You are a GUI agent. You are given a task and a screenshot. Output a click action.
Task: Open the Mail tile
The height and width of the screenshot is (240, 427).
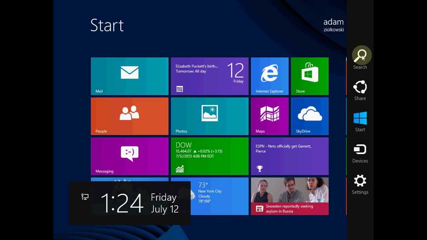pos(129,76)
